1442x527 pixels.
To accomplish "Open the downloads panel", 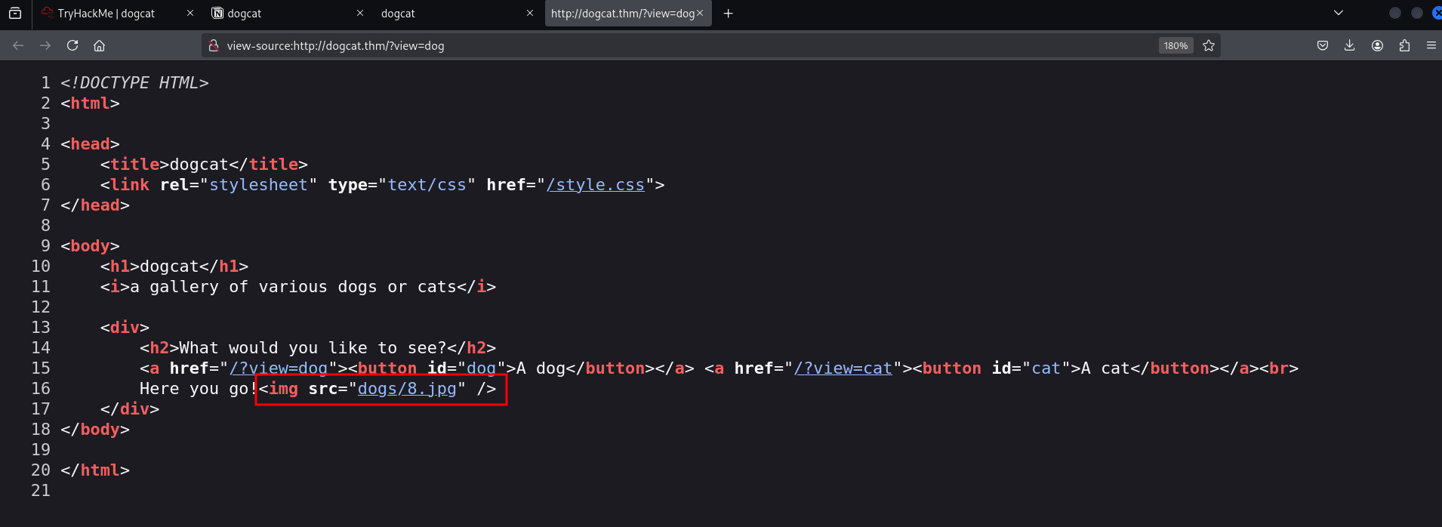I will [x=1350, y=45].
